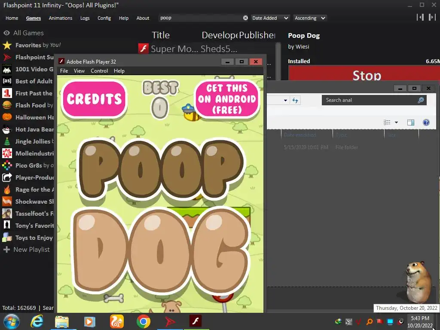
Task: Open the Home tab in Flashpoint
Action: click(x=12, y=18)
